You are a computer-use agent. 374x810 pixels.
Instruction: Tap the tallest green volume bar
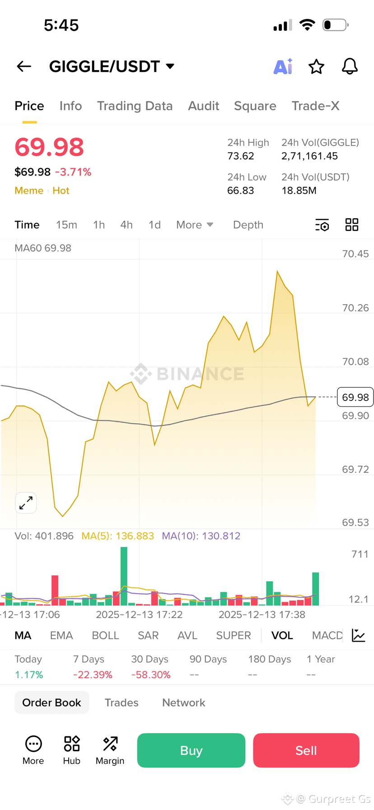tap(124, 576)
